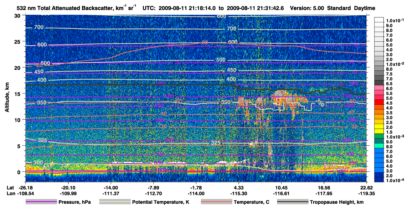Image resolution: width=407 pixels, height=209 pixels.
Task: Click the colorbar label '1.5'
Action: (x=389, y=132)
